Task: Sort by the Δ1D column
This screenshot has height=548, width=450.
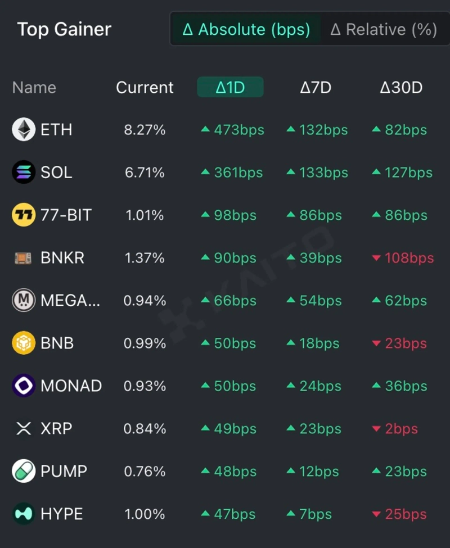Action: 230,87
